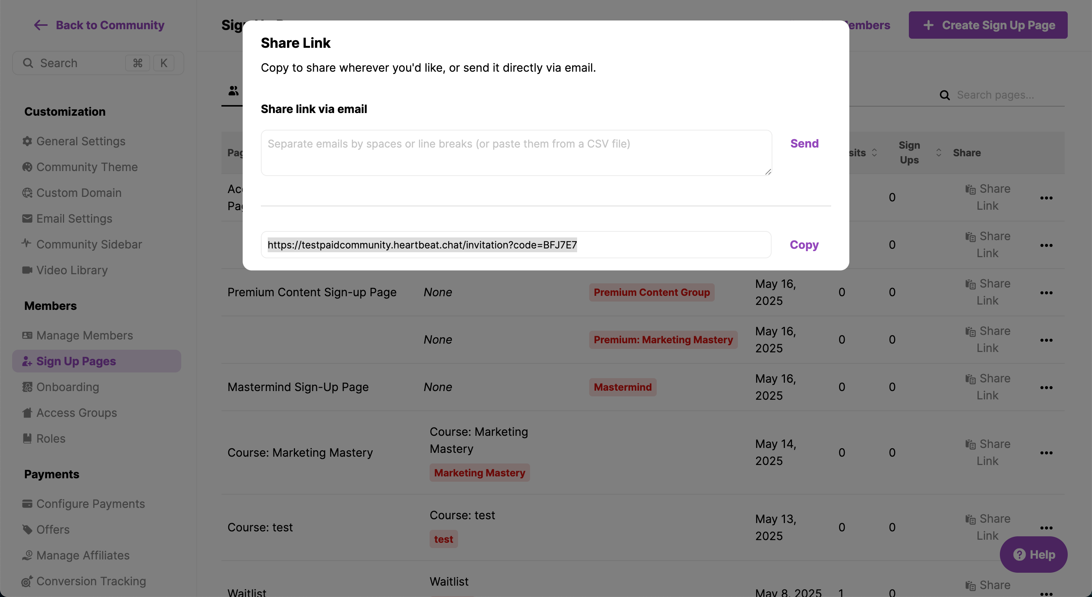1092x597 pixels.
Task: Open three-dot menu for Premium Content Sign-up Page
Action: coord(1046,292)
